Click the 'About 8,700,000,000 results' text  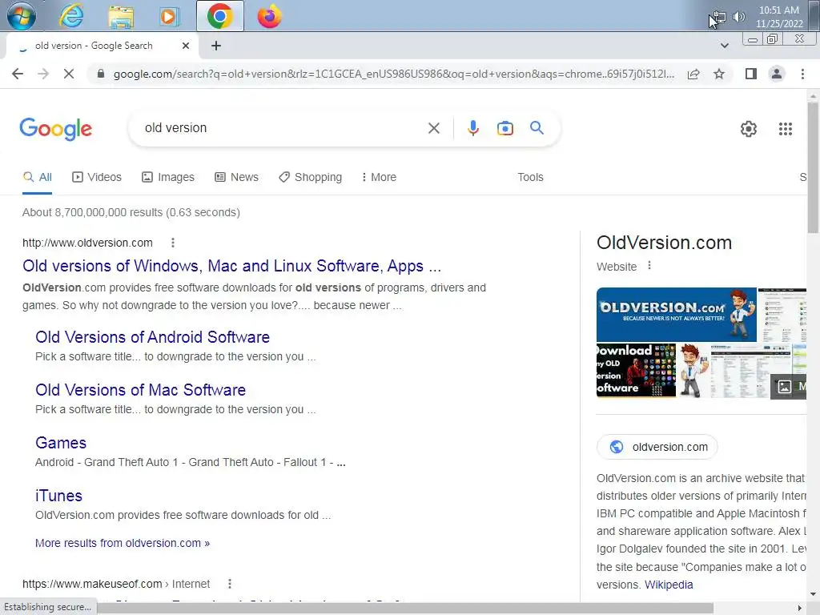131,212
